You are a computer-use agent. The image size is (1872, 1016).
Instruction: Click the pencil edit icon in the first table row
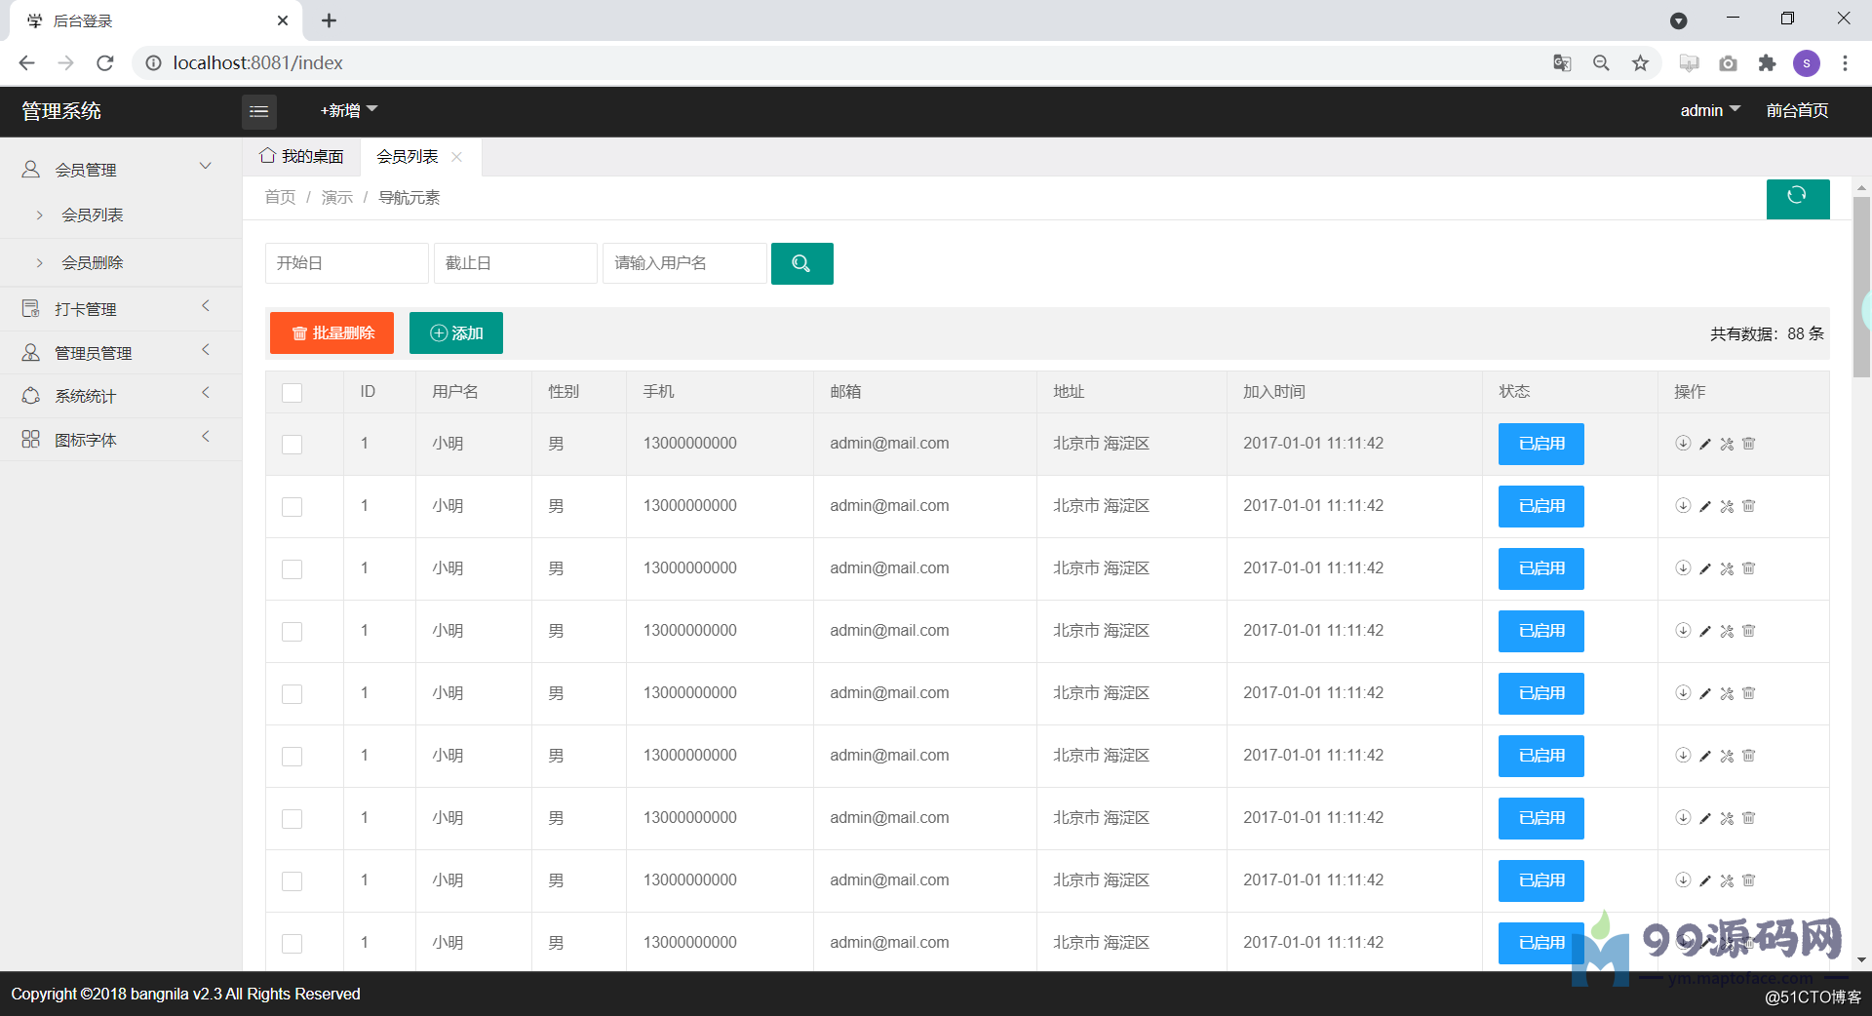pyautogui.click(x=1705, y=445)
